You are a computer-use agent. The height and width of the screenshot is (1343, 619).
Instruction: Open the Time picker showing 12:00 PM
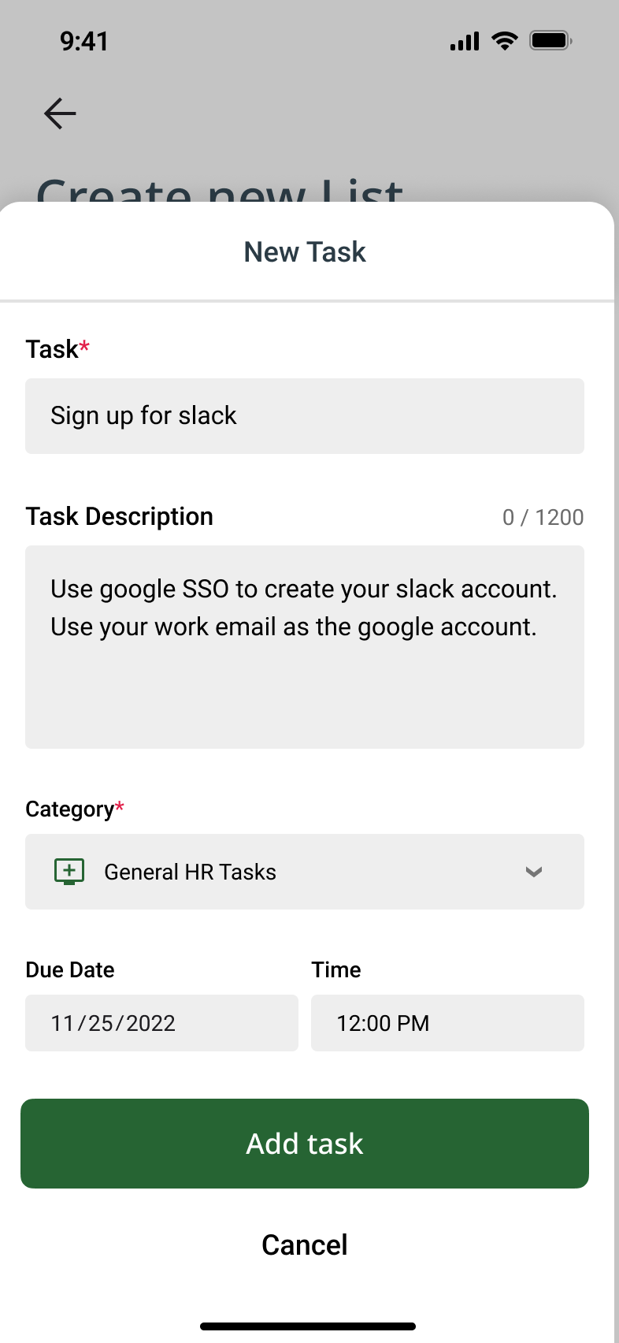click(447, 1023)
